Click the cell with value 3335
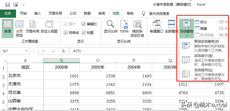Image resolution: width=230 pixels, height=111 pixels. (134, 101)
